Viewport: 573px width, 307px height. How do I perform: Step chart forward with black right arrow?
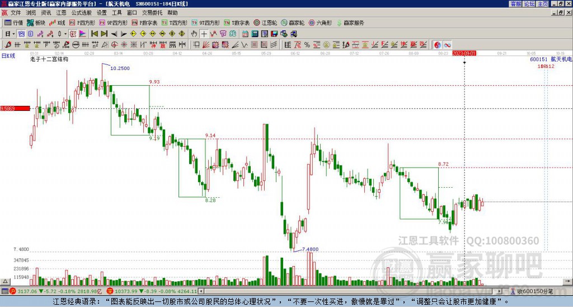pos(124,34)
